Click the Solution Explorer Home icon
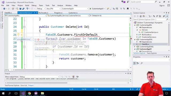Image resolution: width=171 pixels, height=96 pixels. (x=141, y=16)
